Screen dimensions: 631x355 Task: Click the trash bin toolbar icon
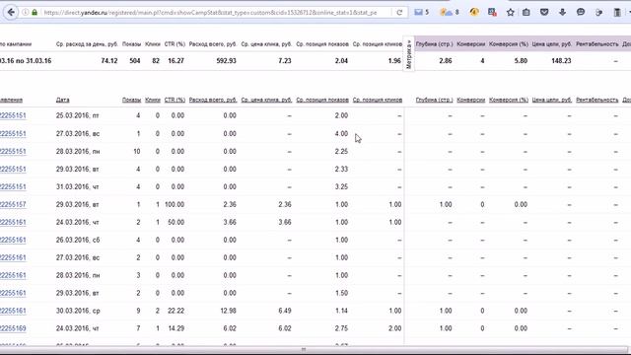(617, 13)
